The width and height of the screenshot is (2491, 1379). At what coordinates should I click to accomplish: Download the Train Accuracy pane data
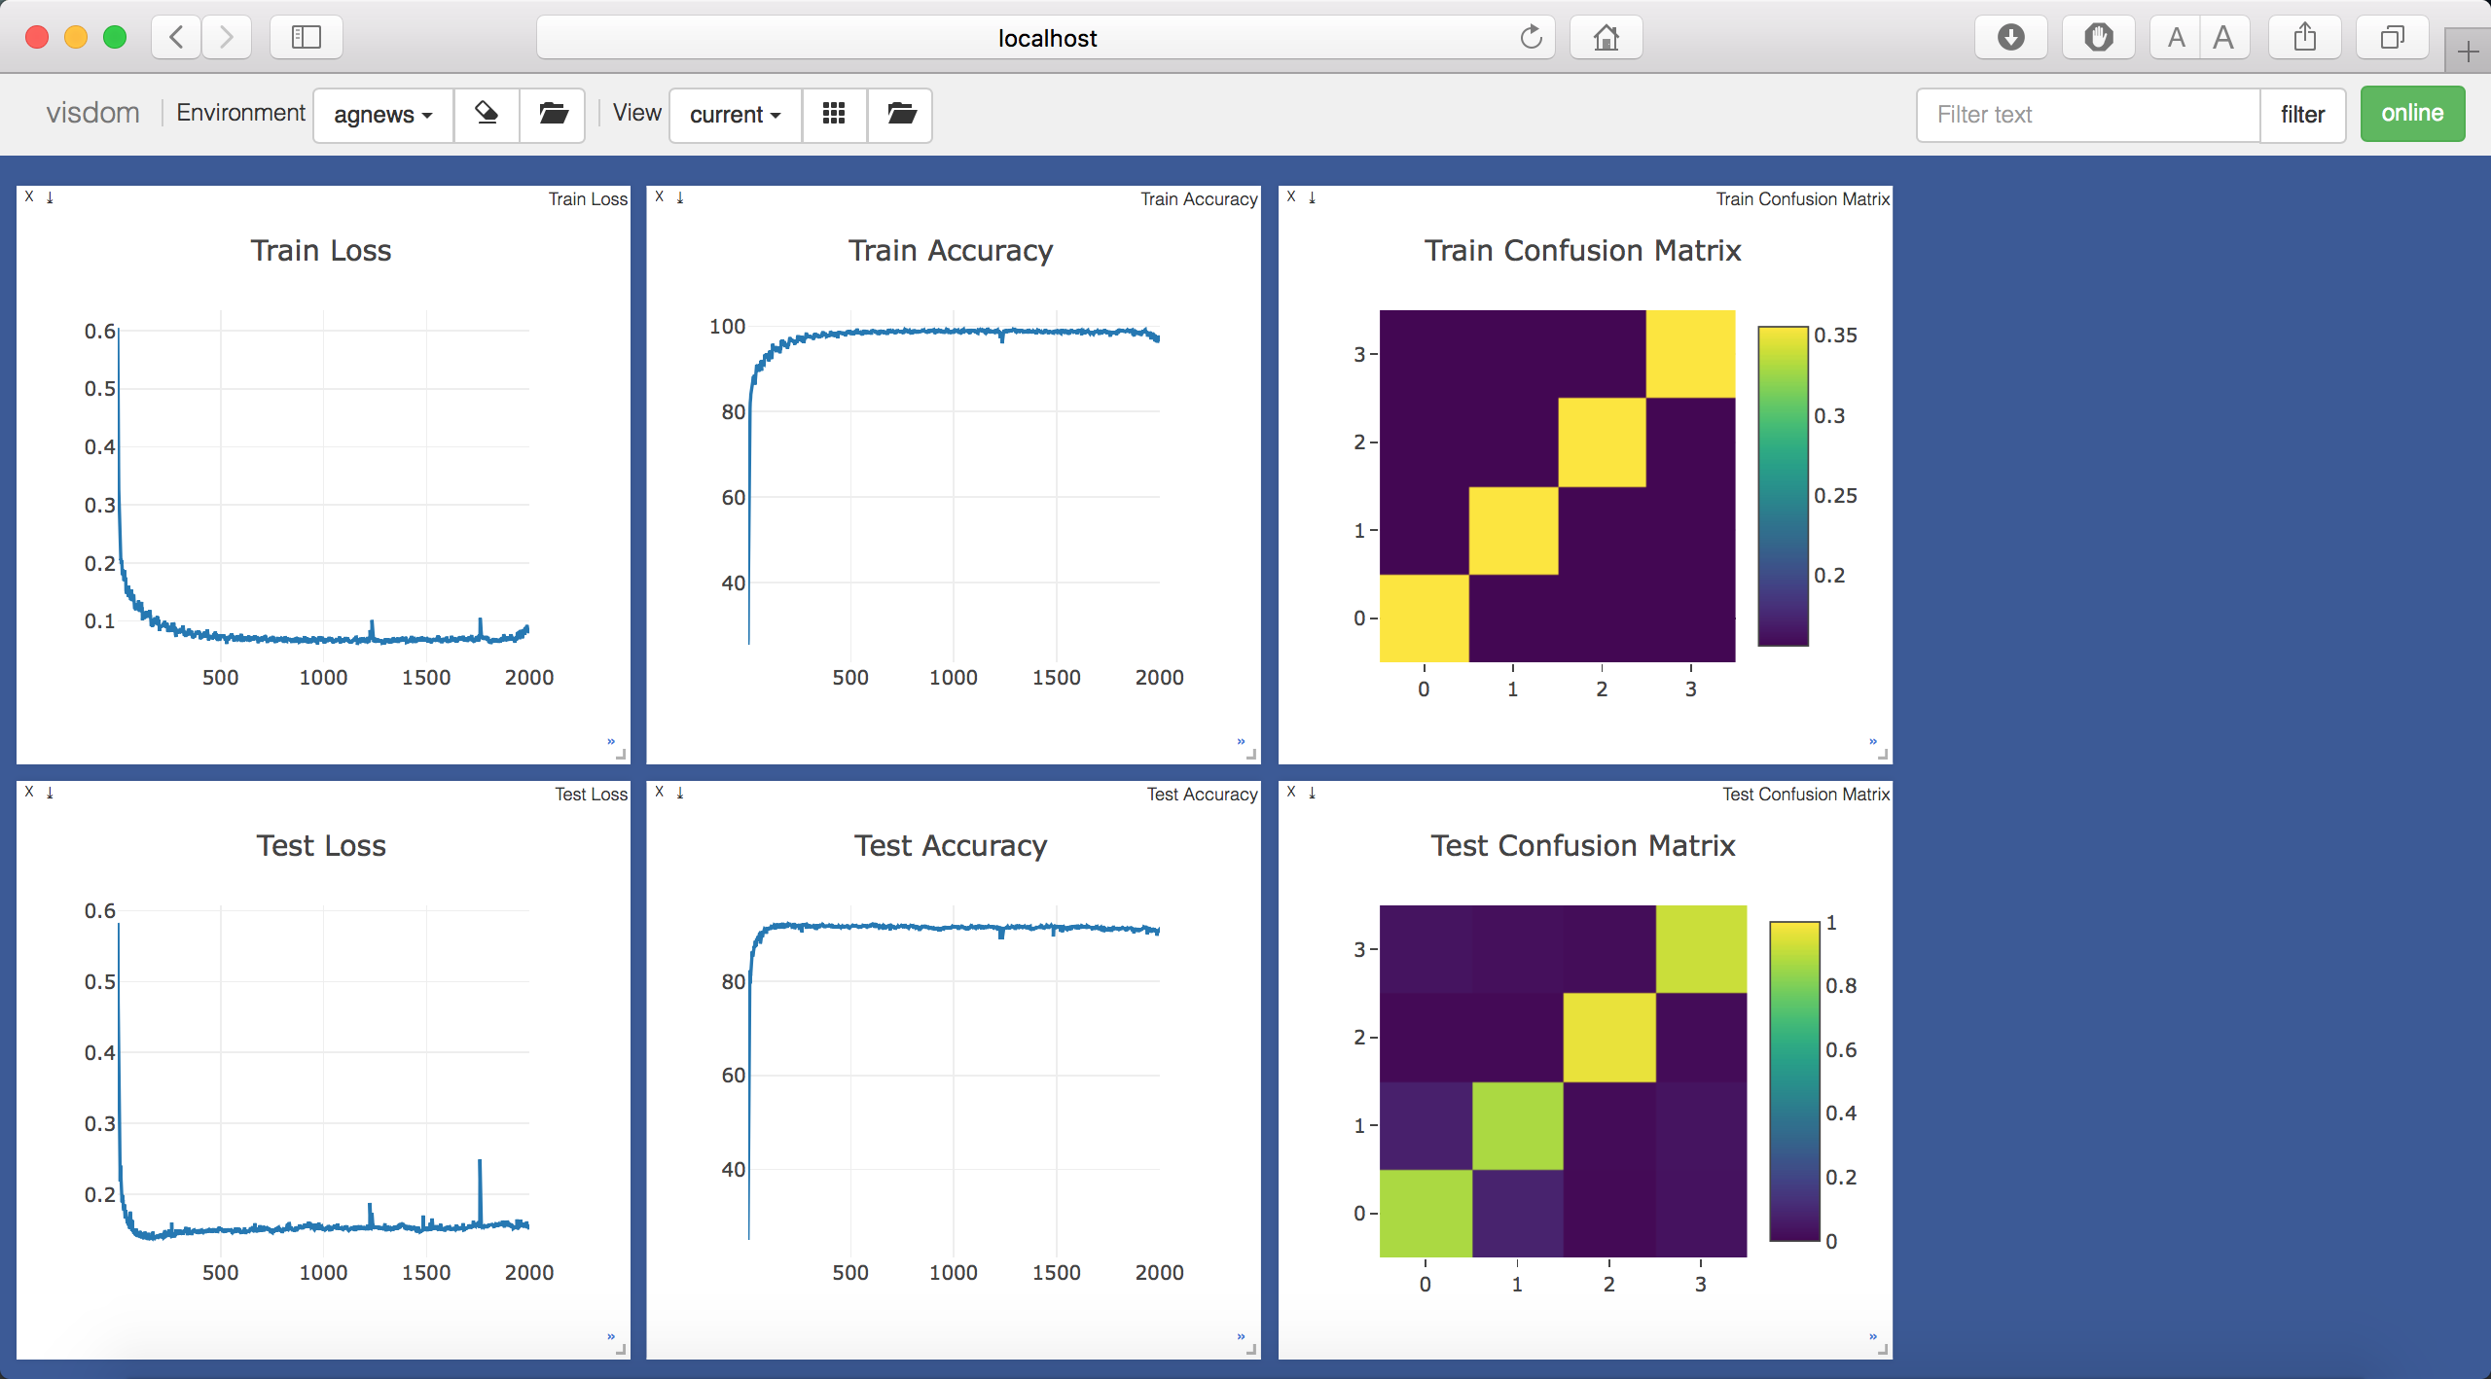pos(680,197)
